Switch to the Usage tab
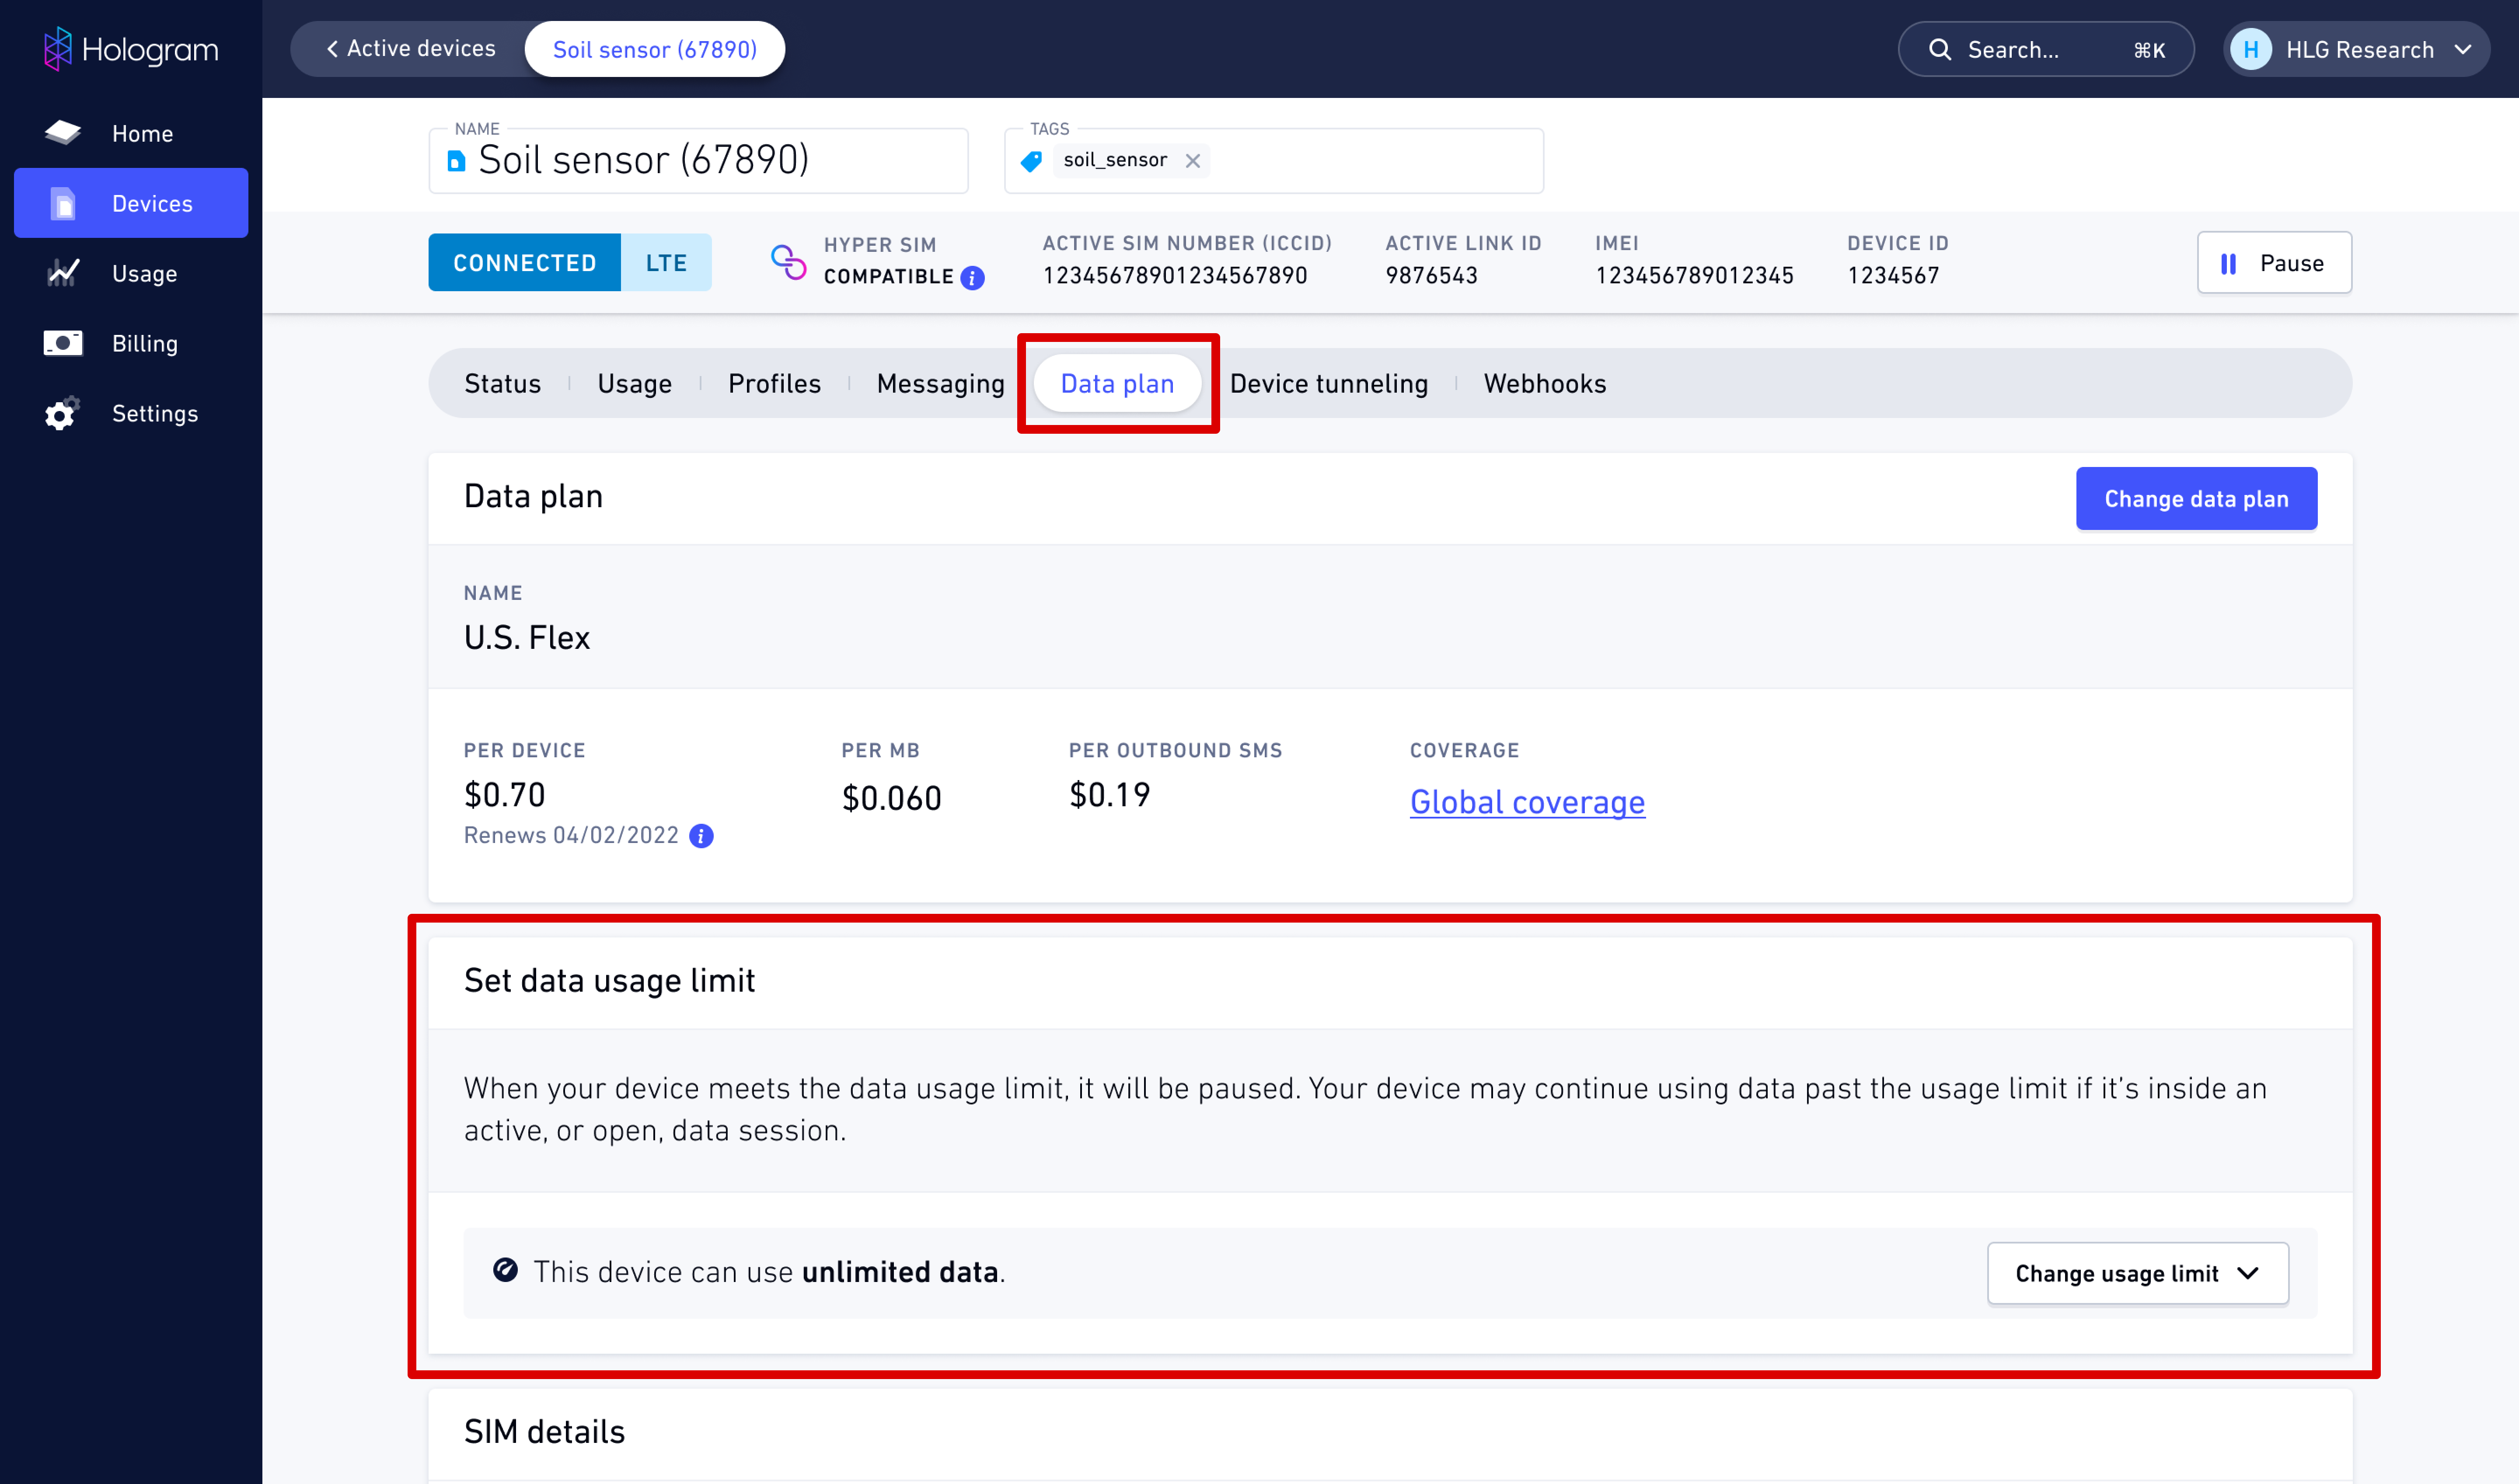This screenshot has height=1484, width=2519. (x=634, y=383)
